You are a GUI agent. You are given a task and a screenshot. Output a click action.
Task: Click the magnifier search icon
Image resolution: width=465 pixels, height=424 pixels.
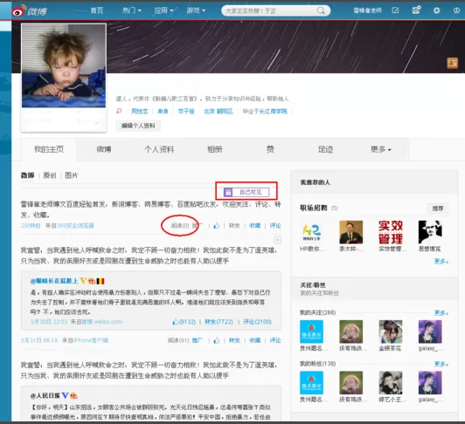[321, 11]
